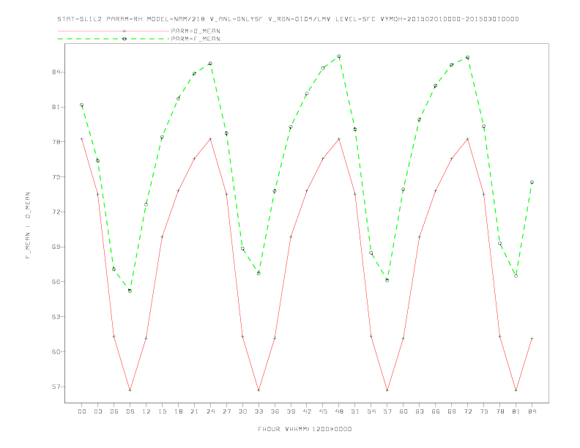Click x-axis forecast hour label 72
Viewport: 580px width, 448px height.
point(467,411)
